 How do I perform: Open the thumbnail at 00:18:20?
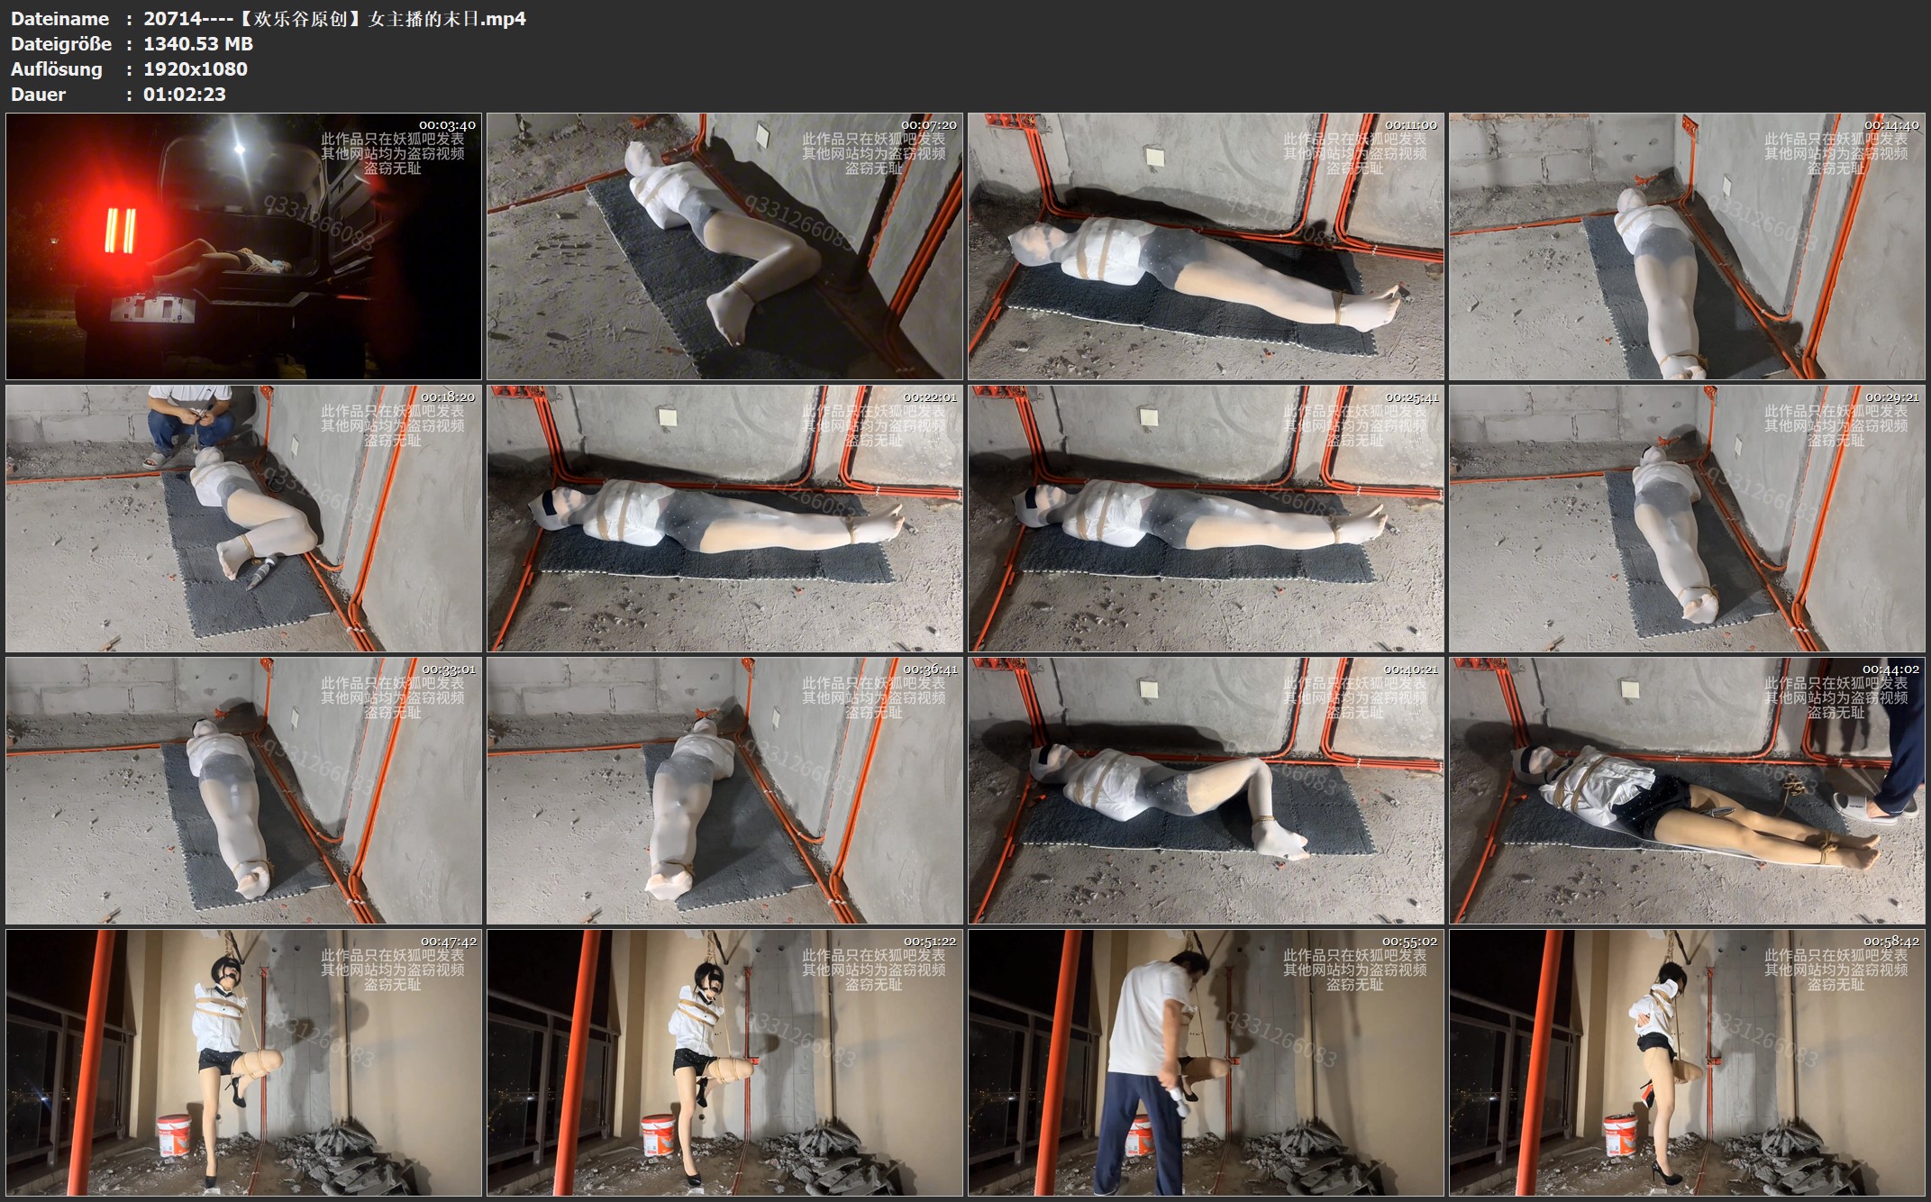(x=243, y=518)
